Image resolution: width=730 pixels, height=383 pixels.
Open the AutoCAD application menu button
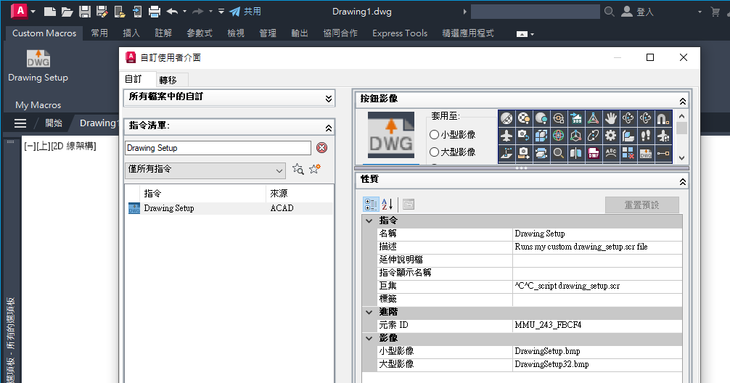pos(20,11)
